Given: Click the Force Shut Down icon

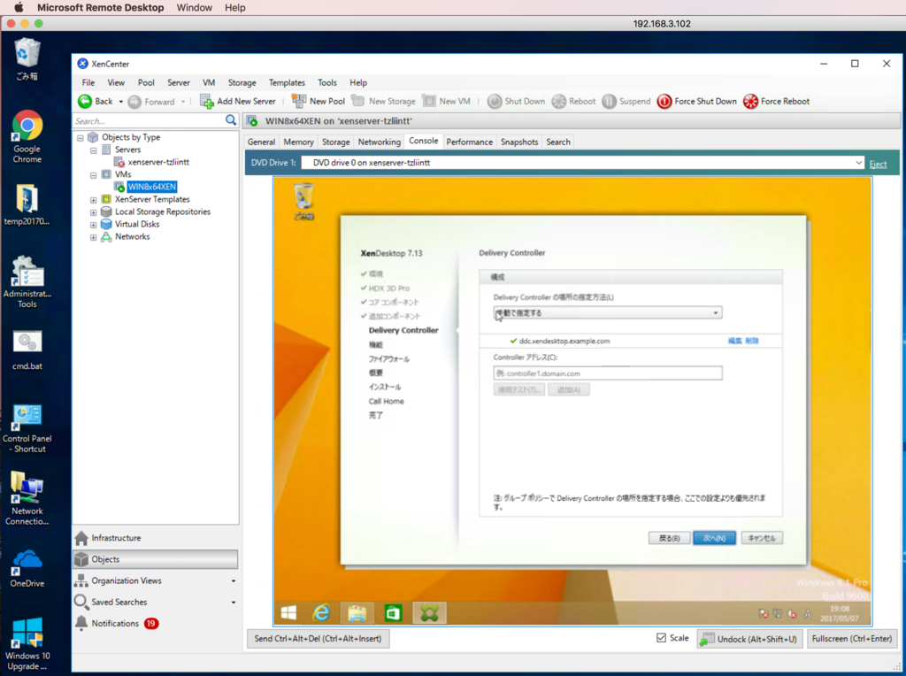Looking at the screenshot, I should 664,101.
